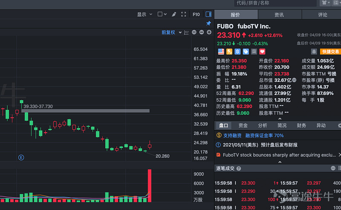Click the 20.260 price label on chart

162,156
